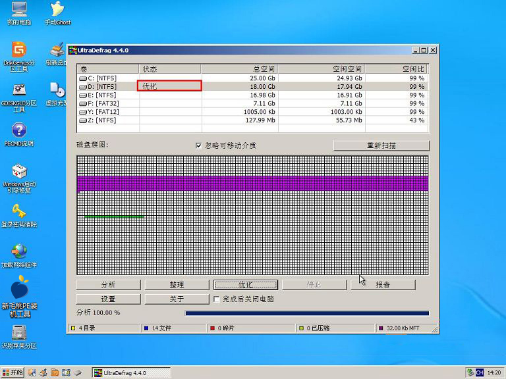Image resolution: width=506 pixels, height=379 pixels.
Task: Open DiskGenius分区工具 desktop icon
Action: click(18, 57)
